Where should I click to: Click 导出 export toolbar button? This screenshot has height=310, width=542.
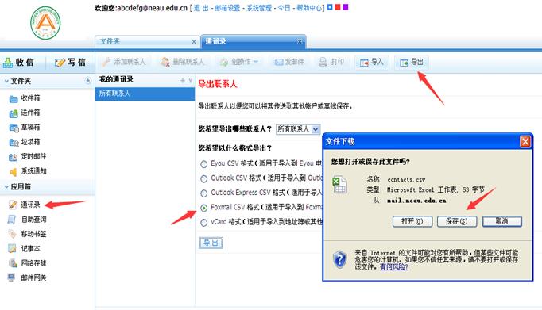(x=412, y=62)
